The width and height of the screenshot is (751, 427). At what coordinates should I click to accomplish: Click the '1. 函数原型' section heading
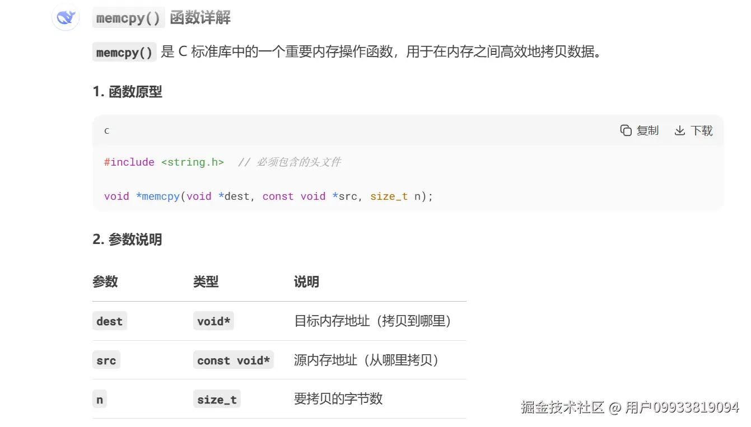click(128, 92)
